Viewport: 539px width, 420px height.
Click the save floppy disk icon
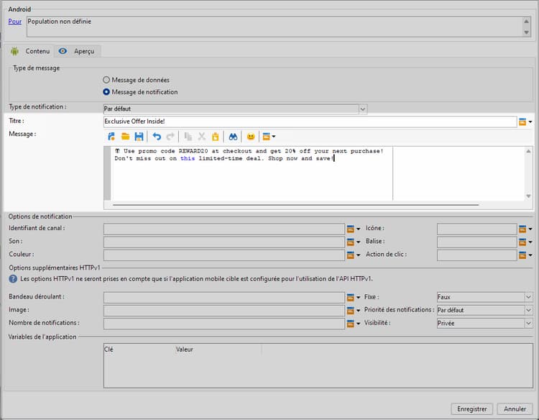(138, 136)
